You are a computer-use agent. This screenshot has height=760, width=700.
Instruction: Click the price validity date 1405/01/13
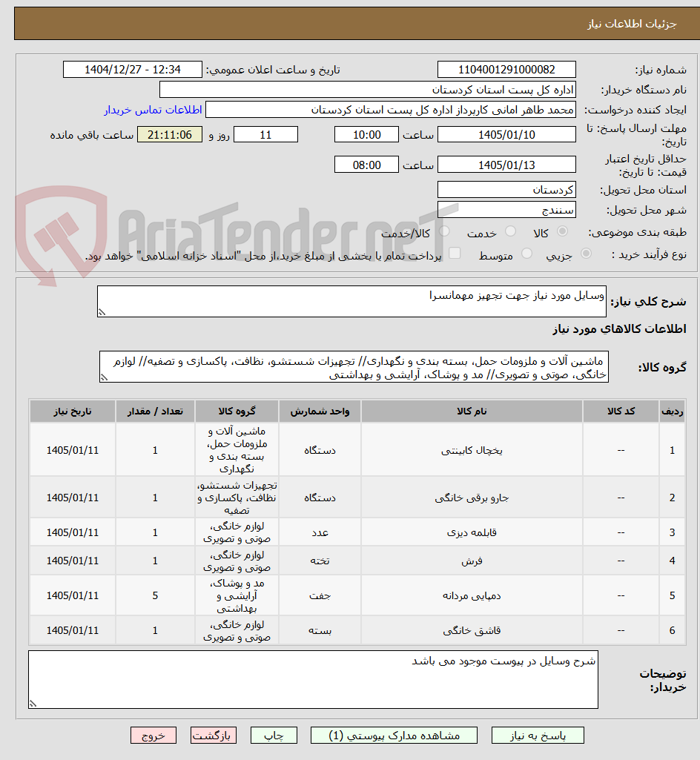pos(506,165)
